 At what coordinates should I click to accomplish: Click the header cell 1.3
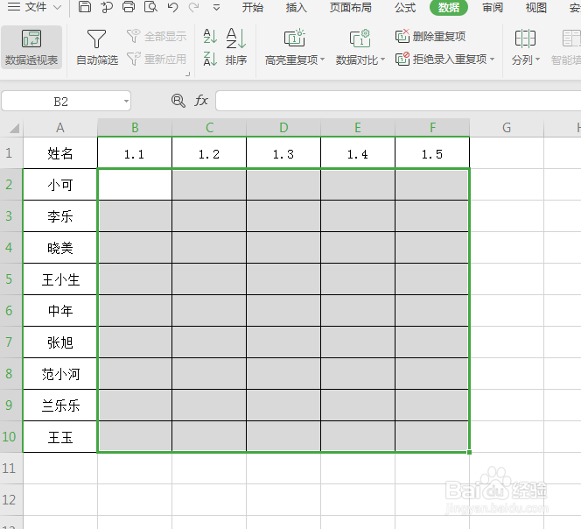(283, 153)
